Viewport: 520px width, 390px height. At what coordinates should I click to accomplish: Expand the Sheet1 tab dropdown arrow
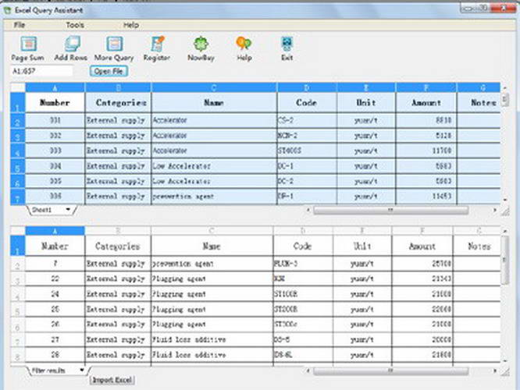pyautogui.click(x=69, y=210)
